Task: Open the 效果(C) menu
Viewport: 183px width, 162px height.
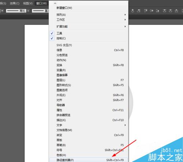Action: 15,3
